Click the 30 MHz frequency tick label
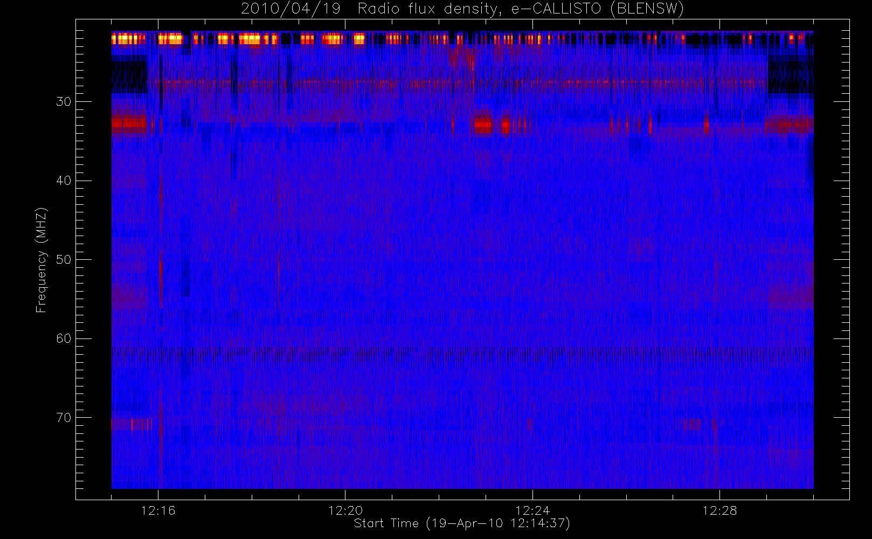 point(64,101)
